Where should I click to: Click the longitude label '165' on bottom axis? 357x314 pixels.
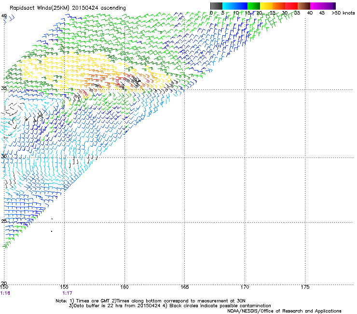pos(184,287)
